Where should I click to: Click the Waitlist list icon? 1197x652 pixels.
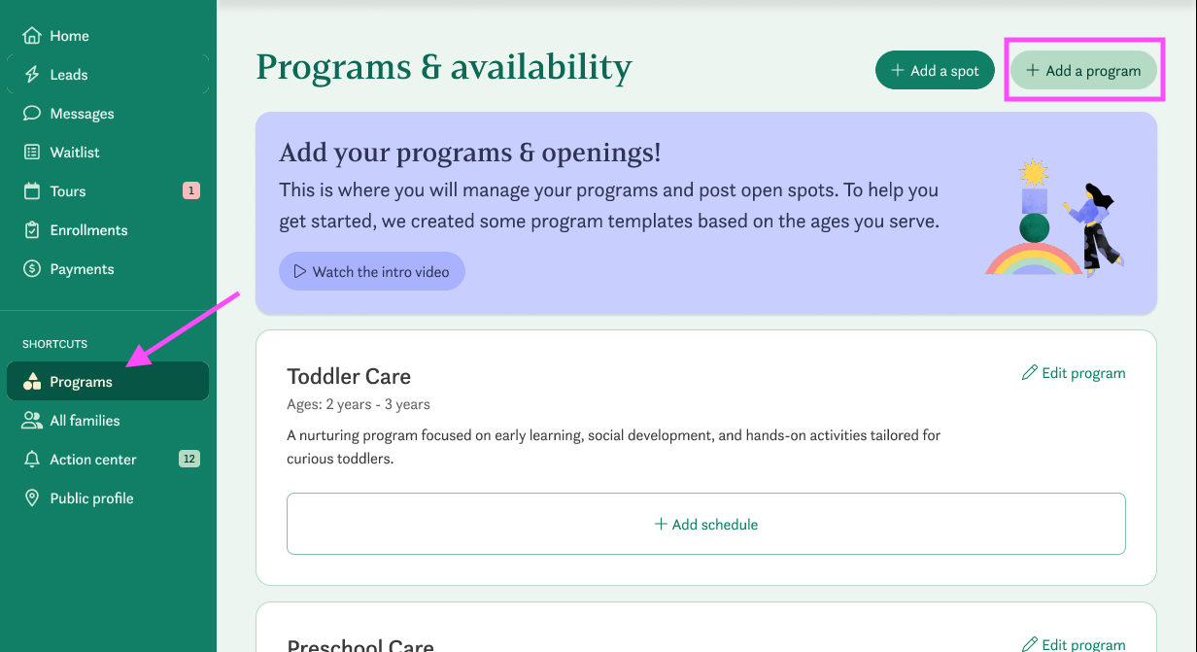point(32,153)
